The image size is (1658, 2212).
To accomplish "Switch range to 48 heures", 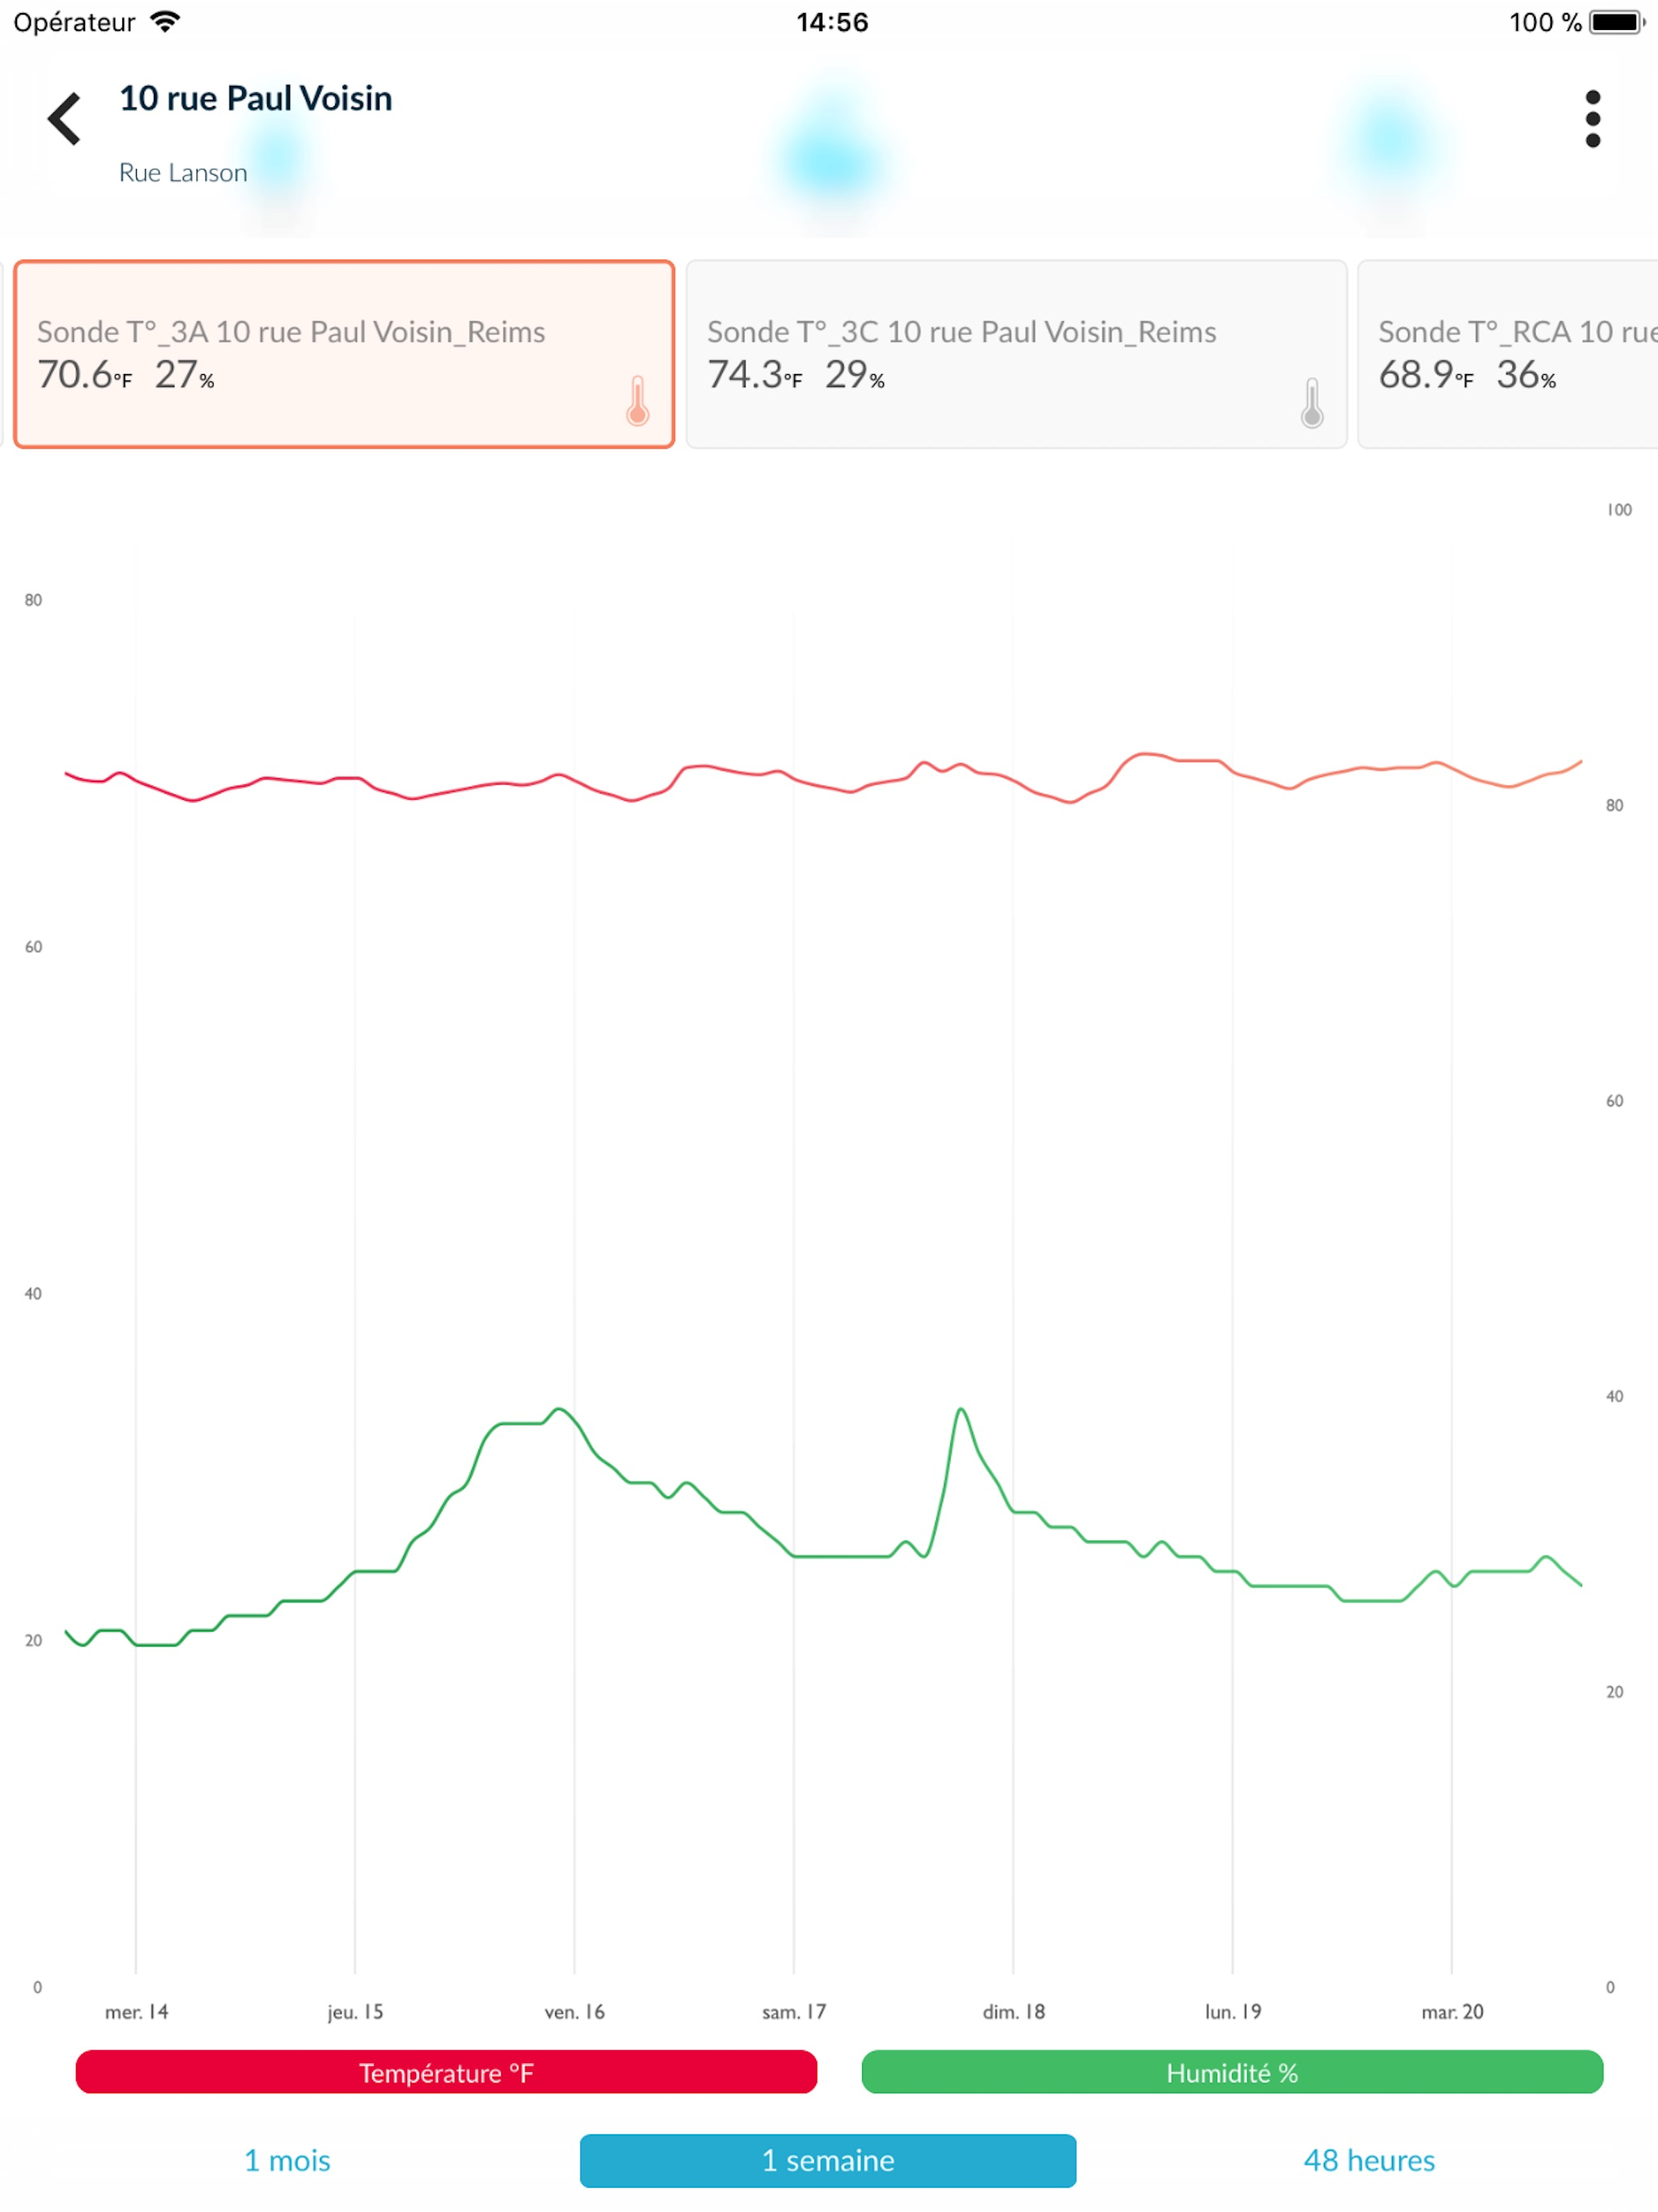I will pyautogui.click(x=1369, y=2160).
